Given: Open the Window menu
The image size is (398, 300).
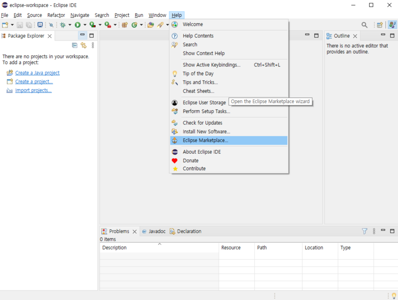Looking at the screenshot, I should pos(157,15).
